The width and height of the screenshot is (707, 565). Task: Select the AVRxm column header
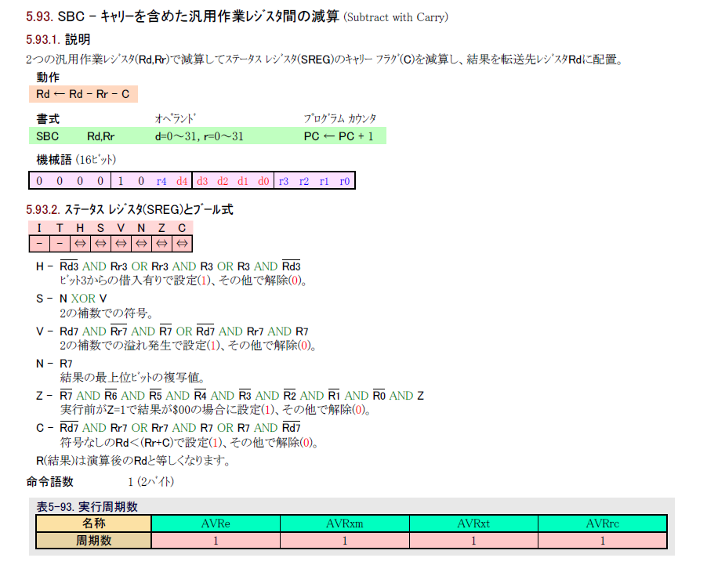coord(344,523)
